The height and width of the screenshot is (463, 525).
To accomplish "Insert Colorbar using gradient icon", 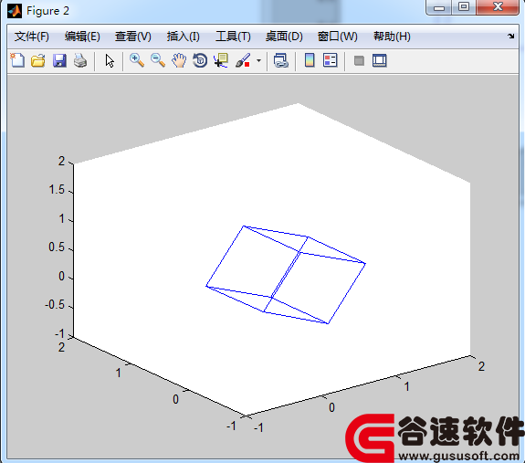I will point(310,60).
